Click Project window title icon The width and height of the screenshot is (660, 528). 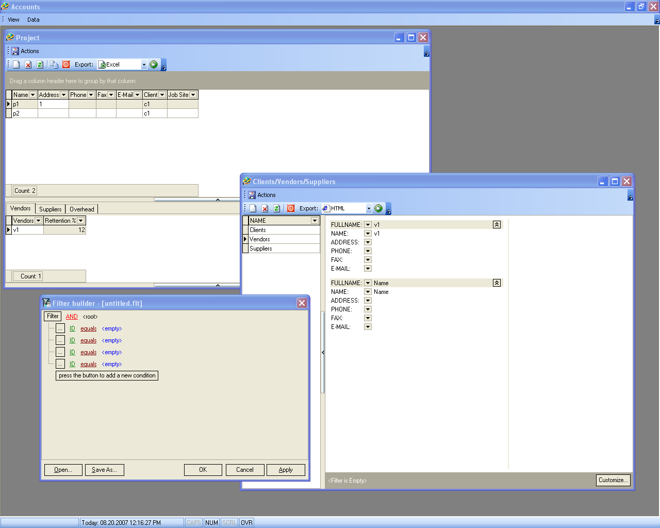click(x=10, y=37)
